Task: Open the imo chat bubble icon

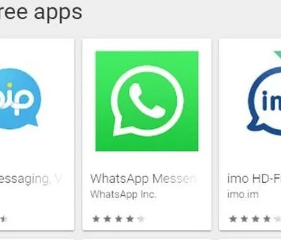Action: point(265,101)
